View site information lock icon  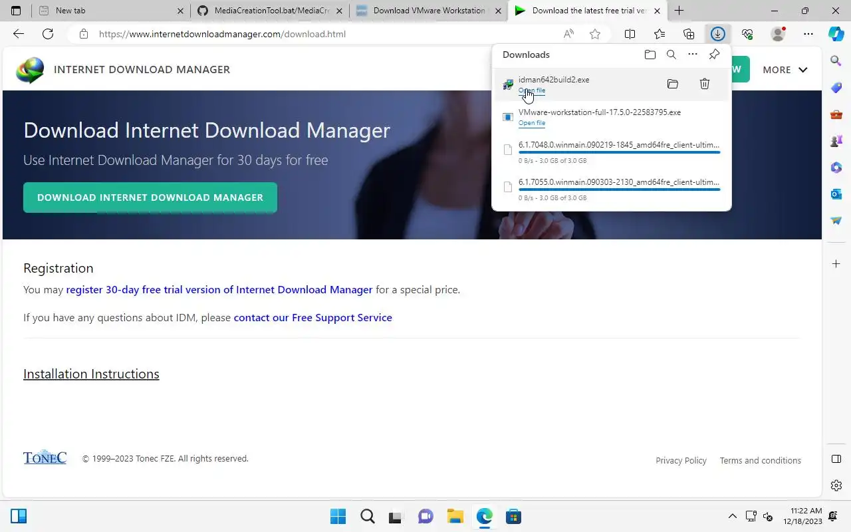click(x=83, y=34)
